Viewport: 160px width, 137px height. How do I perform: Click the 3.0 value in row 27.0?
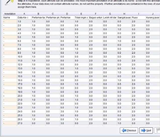[67, 123]
